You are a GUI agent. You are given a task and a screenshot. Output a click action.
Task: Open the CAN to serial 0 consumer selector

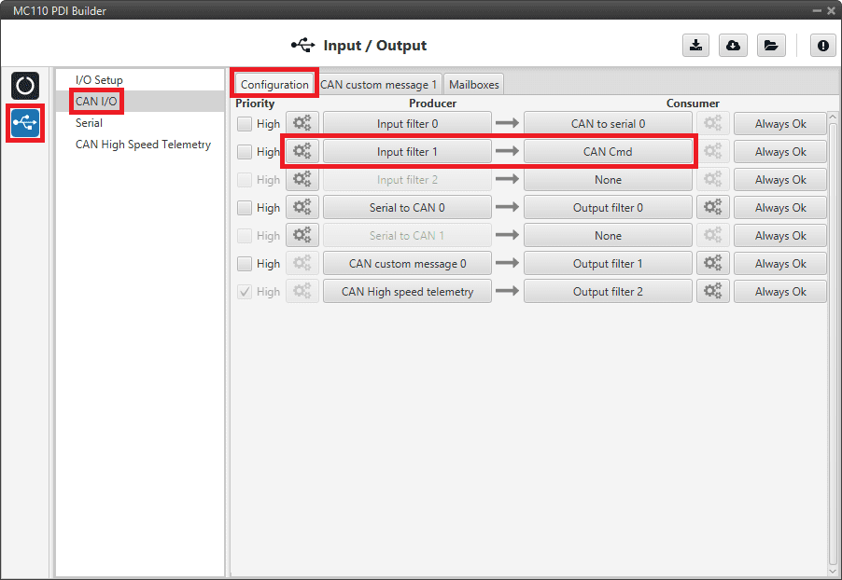coord(608,124)
